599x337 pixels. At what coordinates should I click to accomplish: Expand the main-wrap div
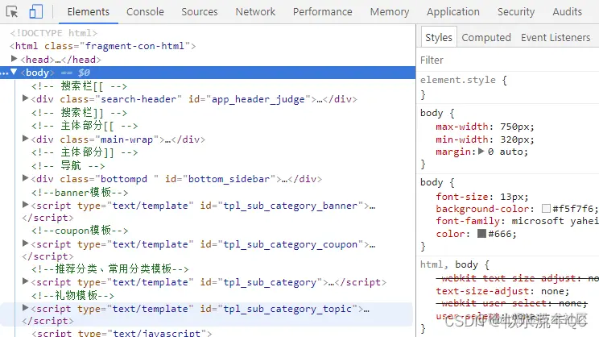[x=25, y=138]
